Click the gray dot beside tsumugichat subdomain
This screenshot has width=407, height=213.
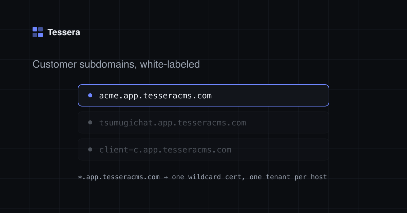click(x=90, y=122)
